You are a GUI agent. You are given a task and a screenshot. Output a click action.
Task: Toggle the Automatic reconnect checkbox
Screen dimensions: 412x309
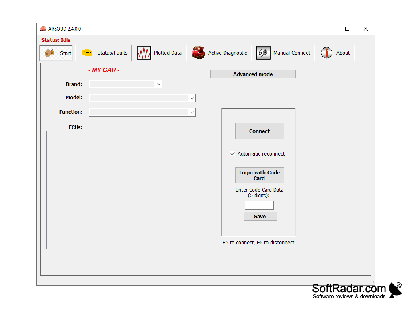click(233, 154)
